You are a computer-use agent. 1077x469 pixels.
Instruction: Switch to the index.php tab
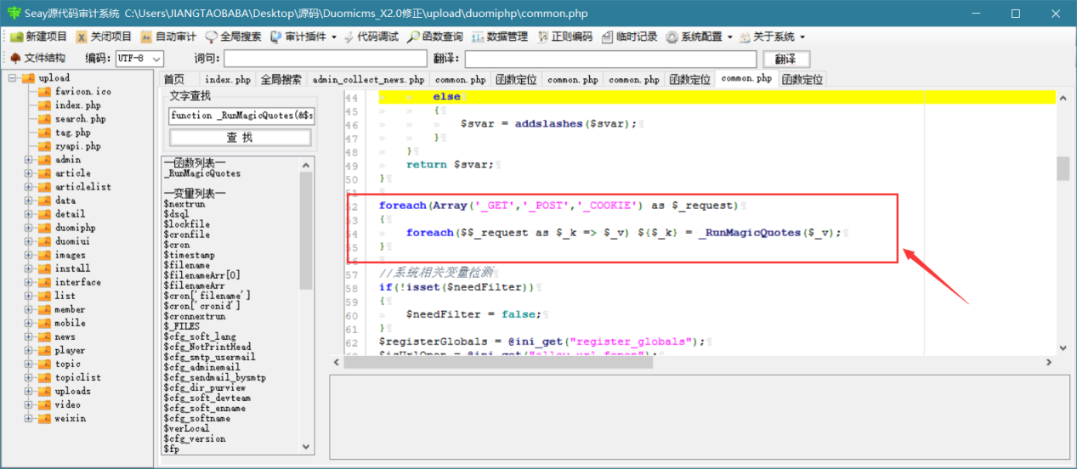[x=228, y=79]
